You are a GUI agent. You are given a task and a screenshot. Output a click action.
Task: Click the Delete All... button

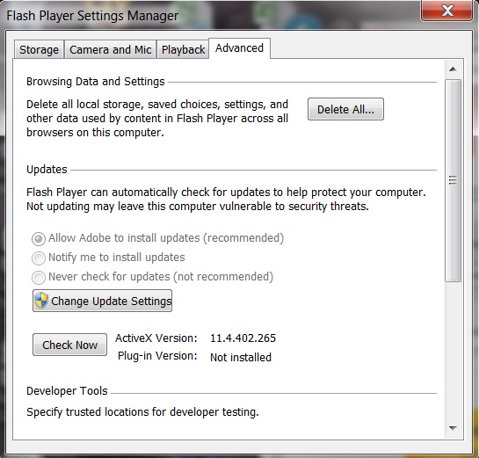pos(345,109)
